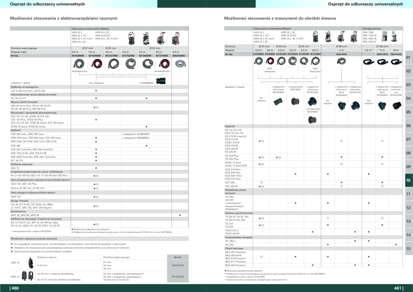Screen dimensions: 413x292
Task: Click part number 7854115035
Action: click(396, 54)
